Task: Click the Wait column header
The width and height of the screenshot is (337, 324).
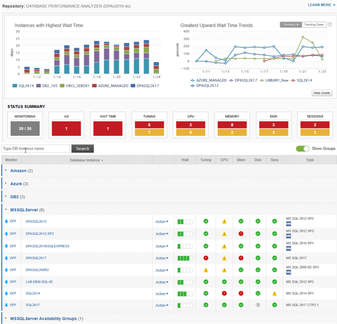Action: click(185, 160)
